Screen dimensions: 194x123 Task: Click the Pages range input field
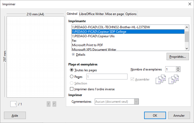(x=107, y=77)
